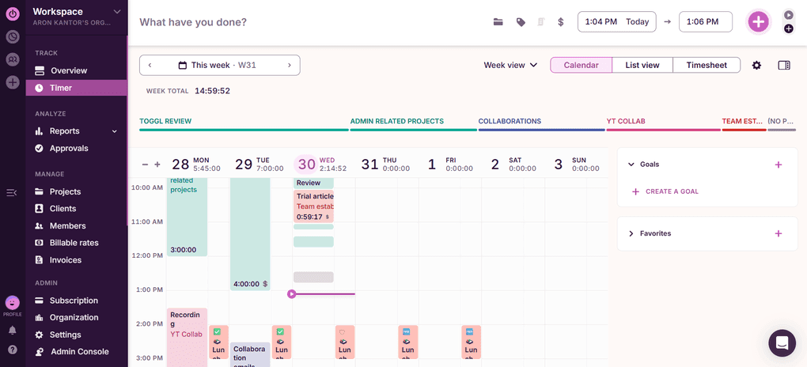Toggle the right side panel icon
This screenshot has height=367, width=807.
(x=784, y=65)
